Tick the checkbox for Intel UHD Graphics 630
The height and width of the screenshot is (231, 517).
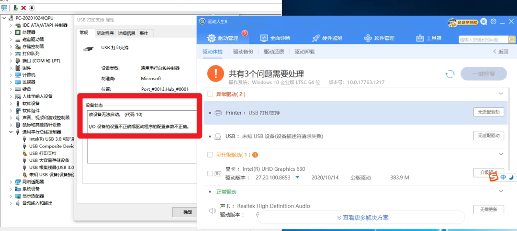[210, 174]
